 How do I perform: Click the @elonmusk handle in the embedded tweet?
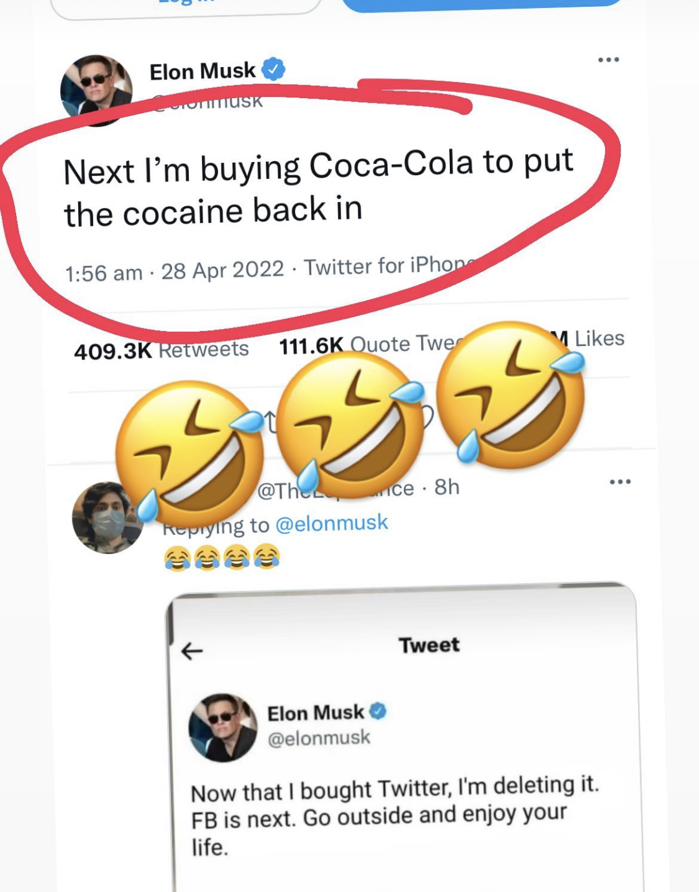click(x=319, y=738)
